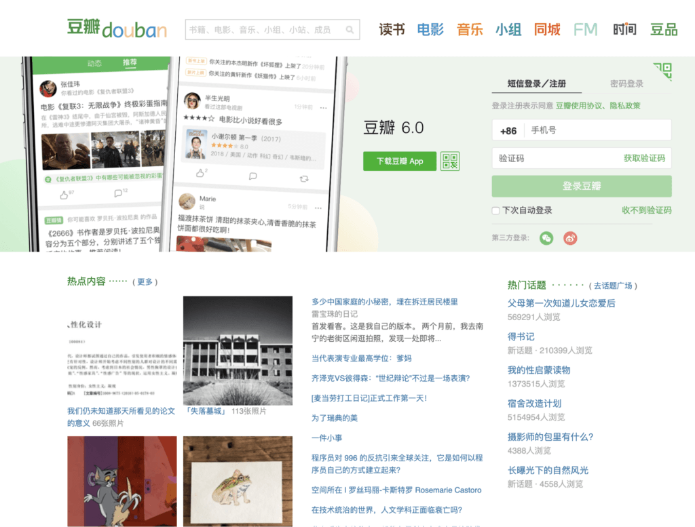Click the 登录豆瓣 button
695x527 pixels.
582,186
